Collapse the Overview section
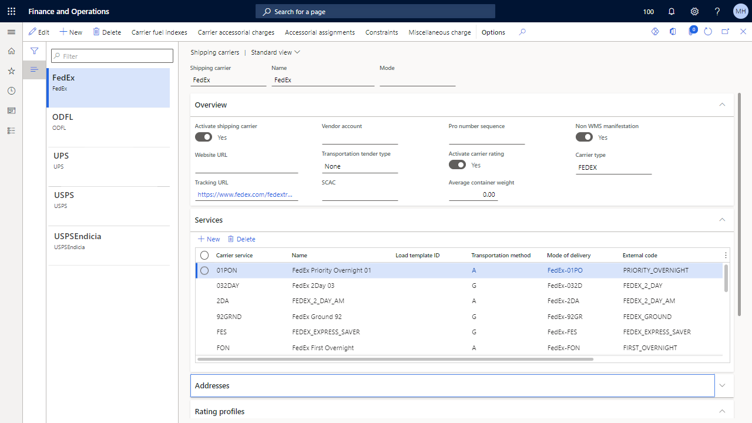 (x=722, y=105)
